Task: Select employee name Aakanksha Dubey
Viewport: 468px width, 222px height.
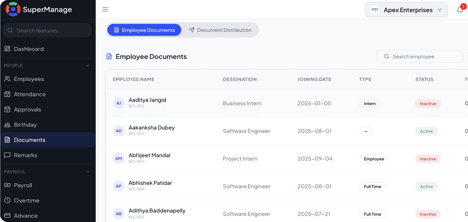Action: click(152, 128)
